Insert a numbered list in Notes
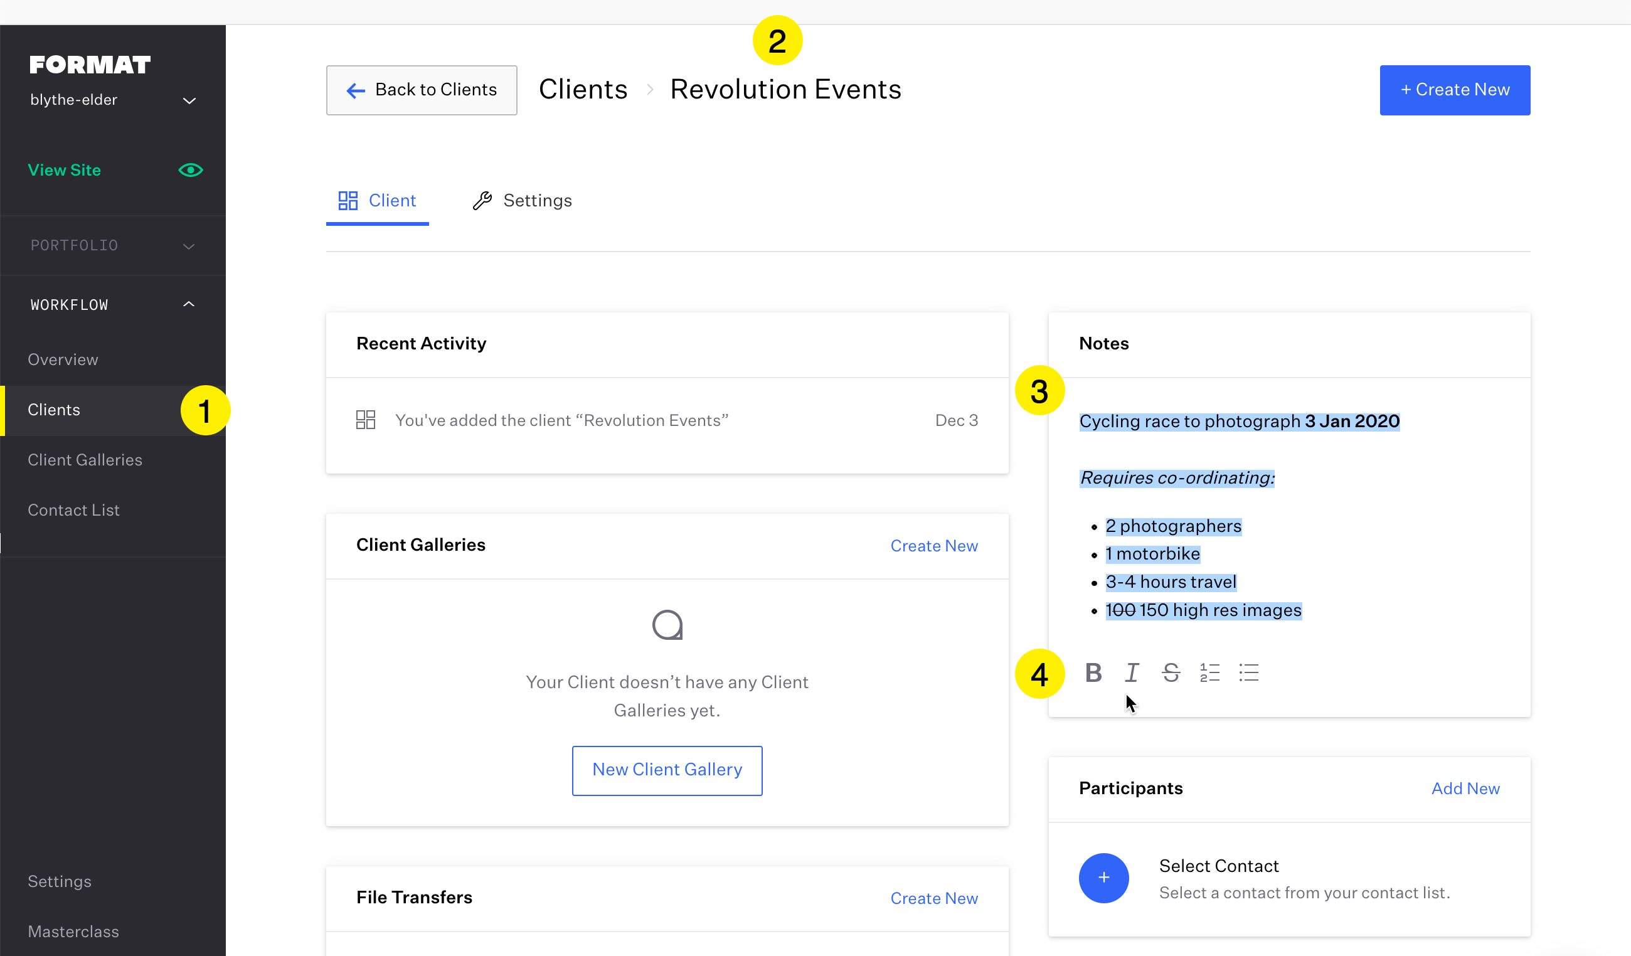Image resolution: width=1631 pixels, height=956 pixels. [x=1209, y=673]
